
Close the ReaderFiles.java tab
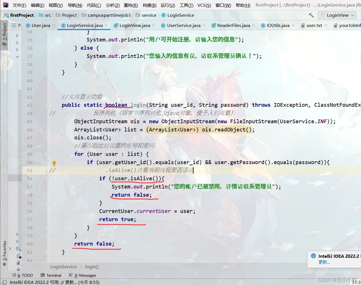tap(254, 25)
